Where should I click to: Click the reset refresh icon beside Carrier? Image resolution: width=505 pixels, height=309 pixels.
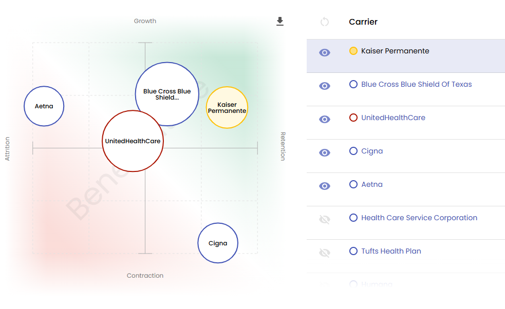324,22
